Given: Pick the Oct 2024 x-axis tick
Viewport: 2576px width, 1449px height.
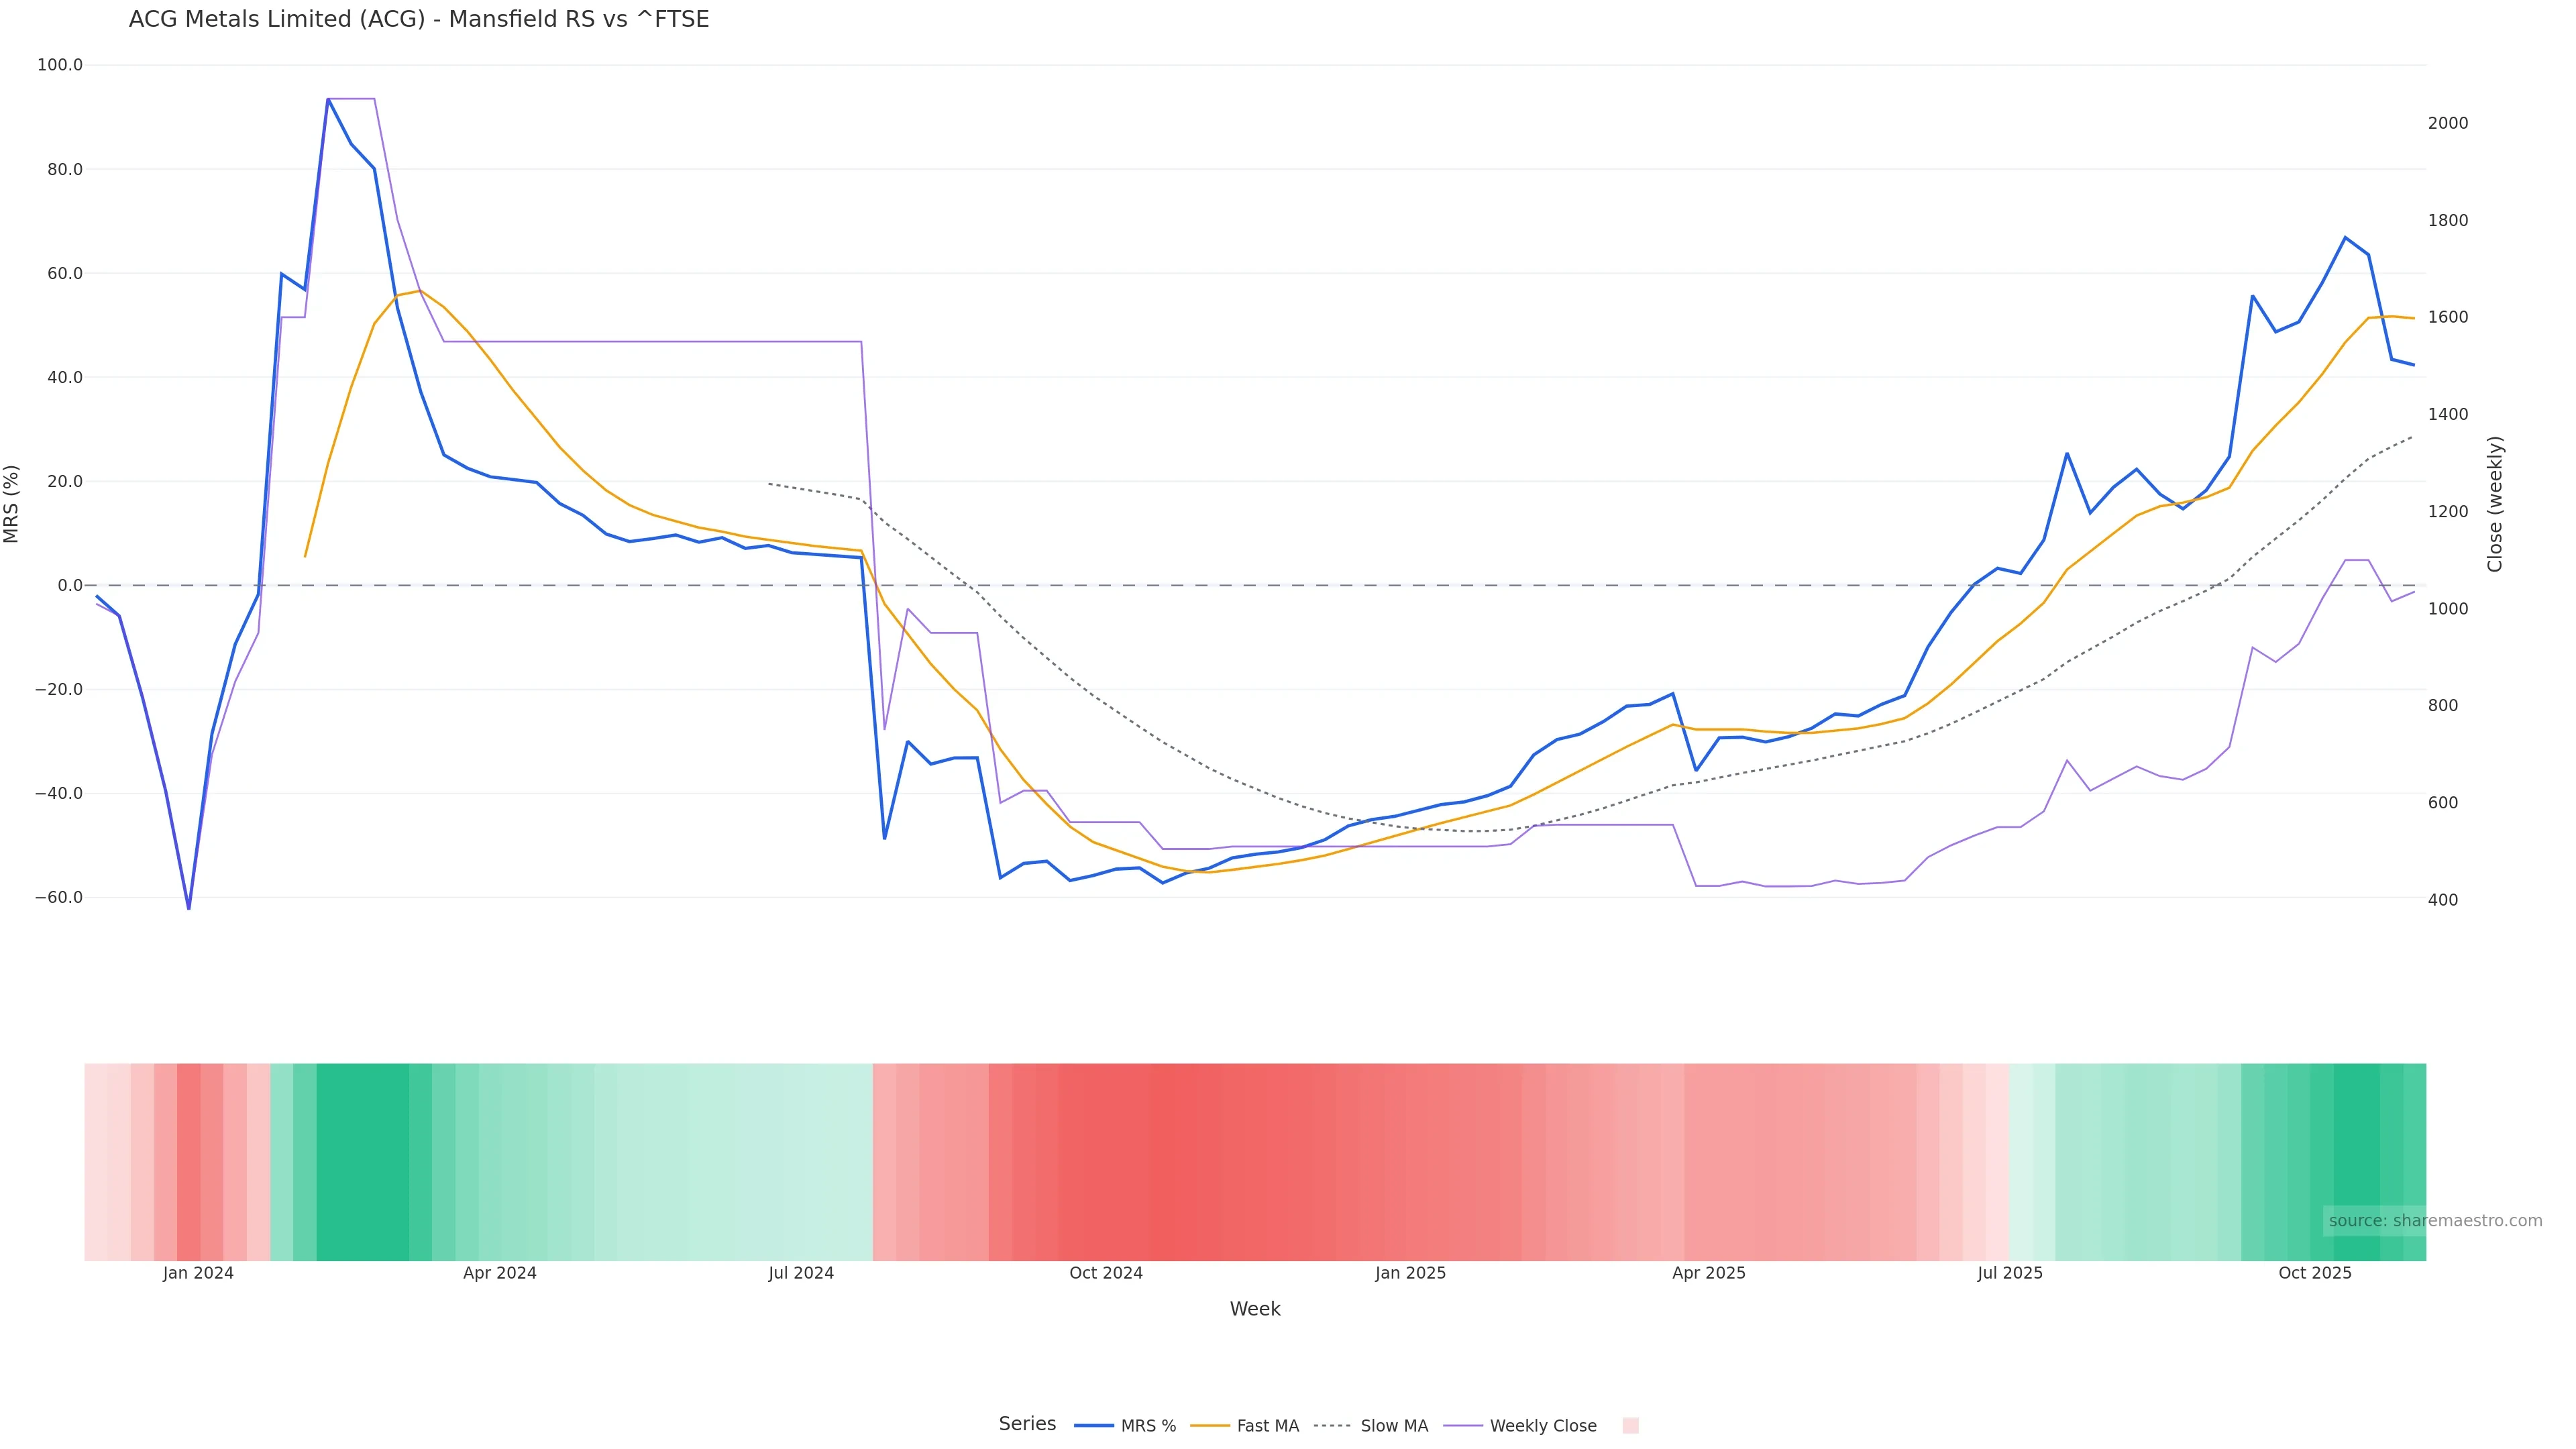Looking at the screenshot, I should click(x=1106, y=1273).
